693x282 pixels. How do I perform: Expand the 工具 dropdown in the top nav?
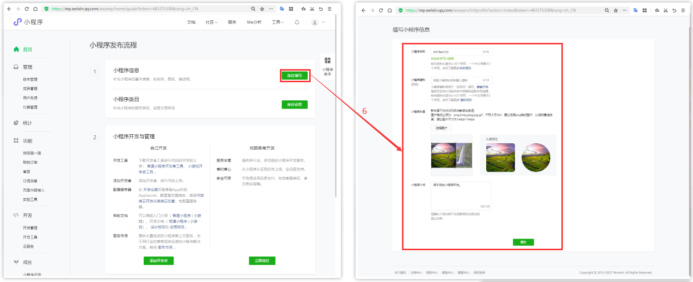click(x=278, y=22)
